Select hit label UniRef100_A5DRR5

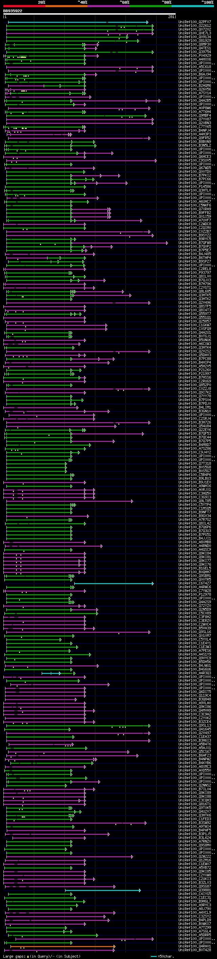point(195,935)
